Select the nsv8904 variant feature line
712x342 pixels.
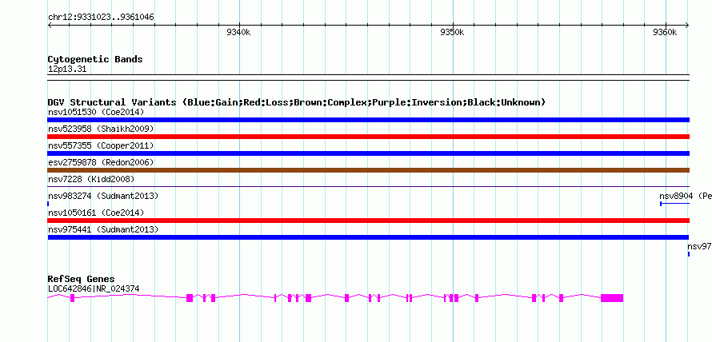click(x=674, y=204)
